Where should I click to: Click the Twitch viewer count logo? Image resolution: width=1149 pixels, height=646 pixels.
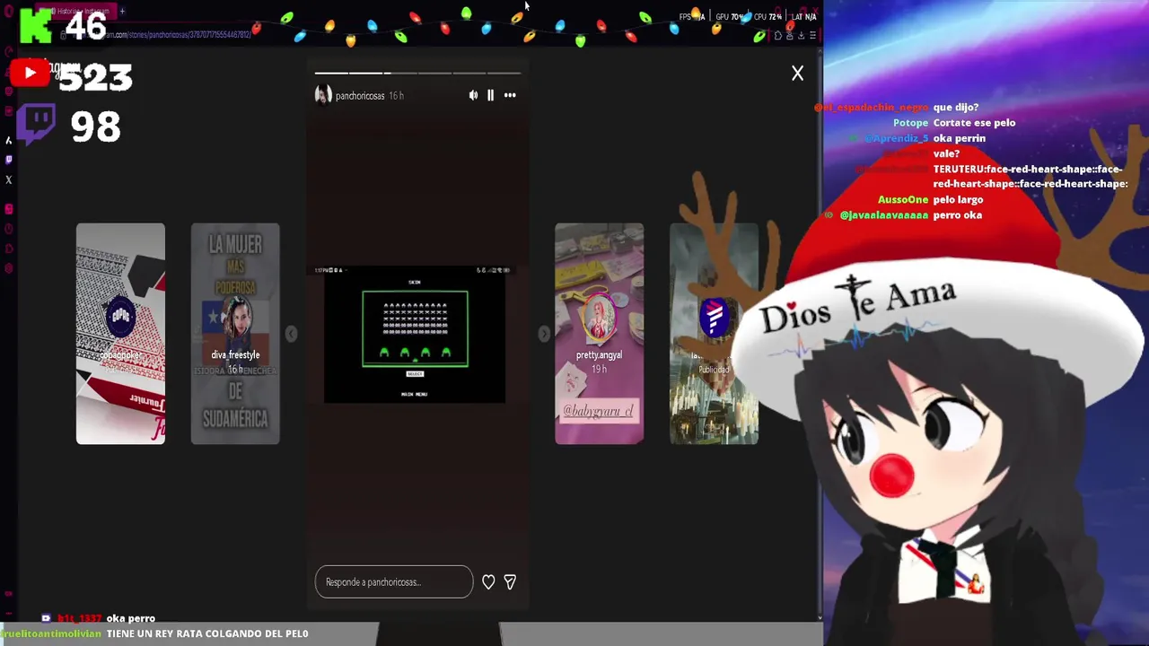point(36,125)
